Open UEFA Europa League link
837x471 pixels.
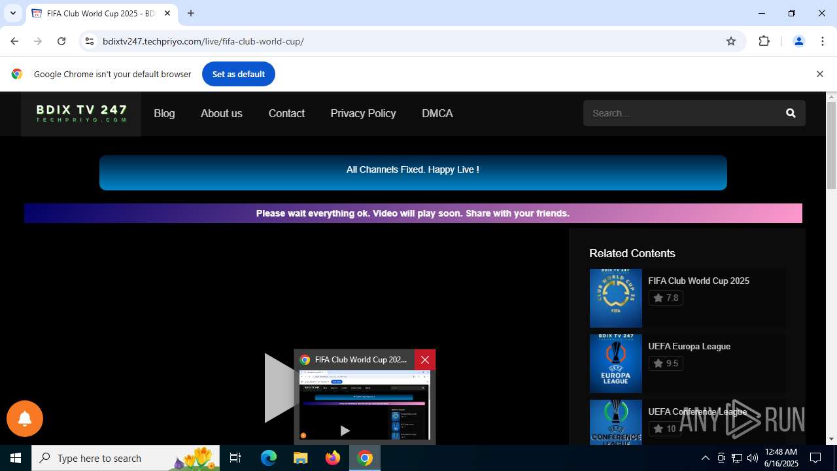pyautogui.click(x=689, y=346)
